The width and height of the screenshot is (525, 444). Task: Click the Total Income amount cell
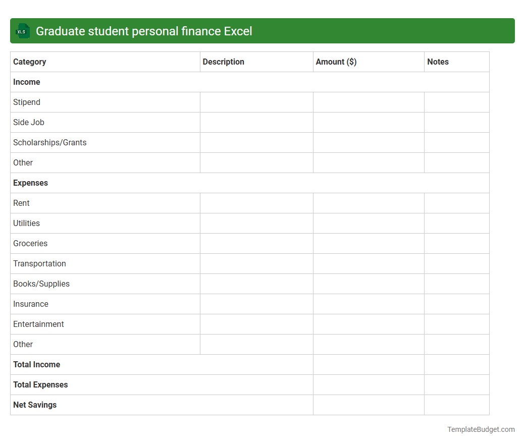(368, 364)
